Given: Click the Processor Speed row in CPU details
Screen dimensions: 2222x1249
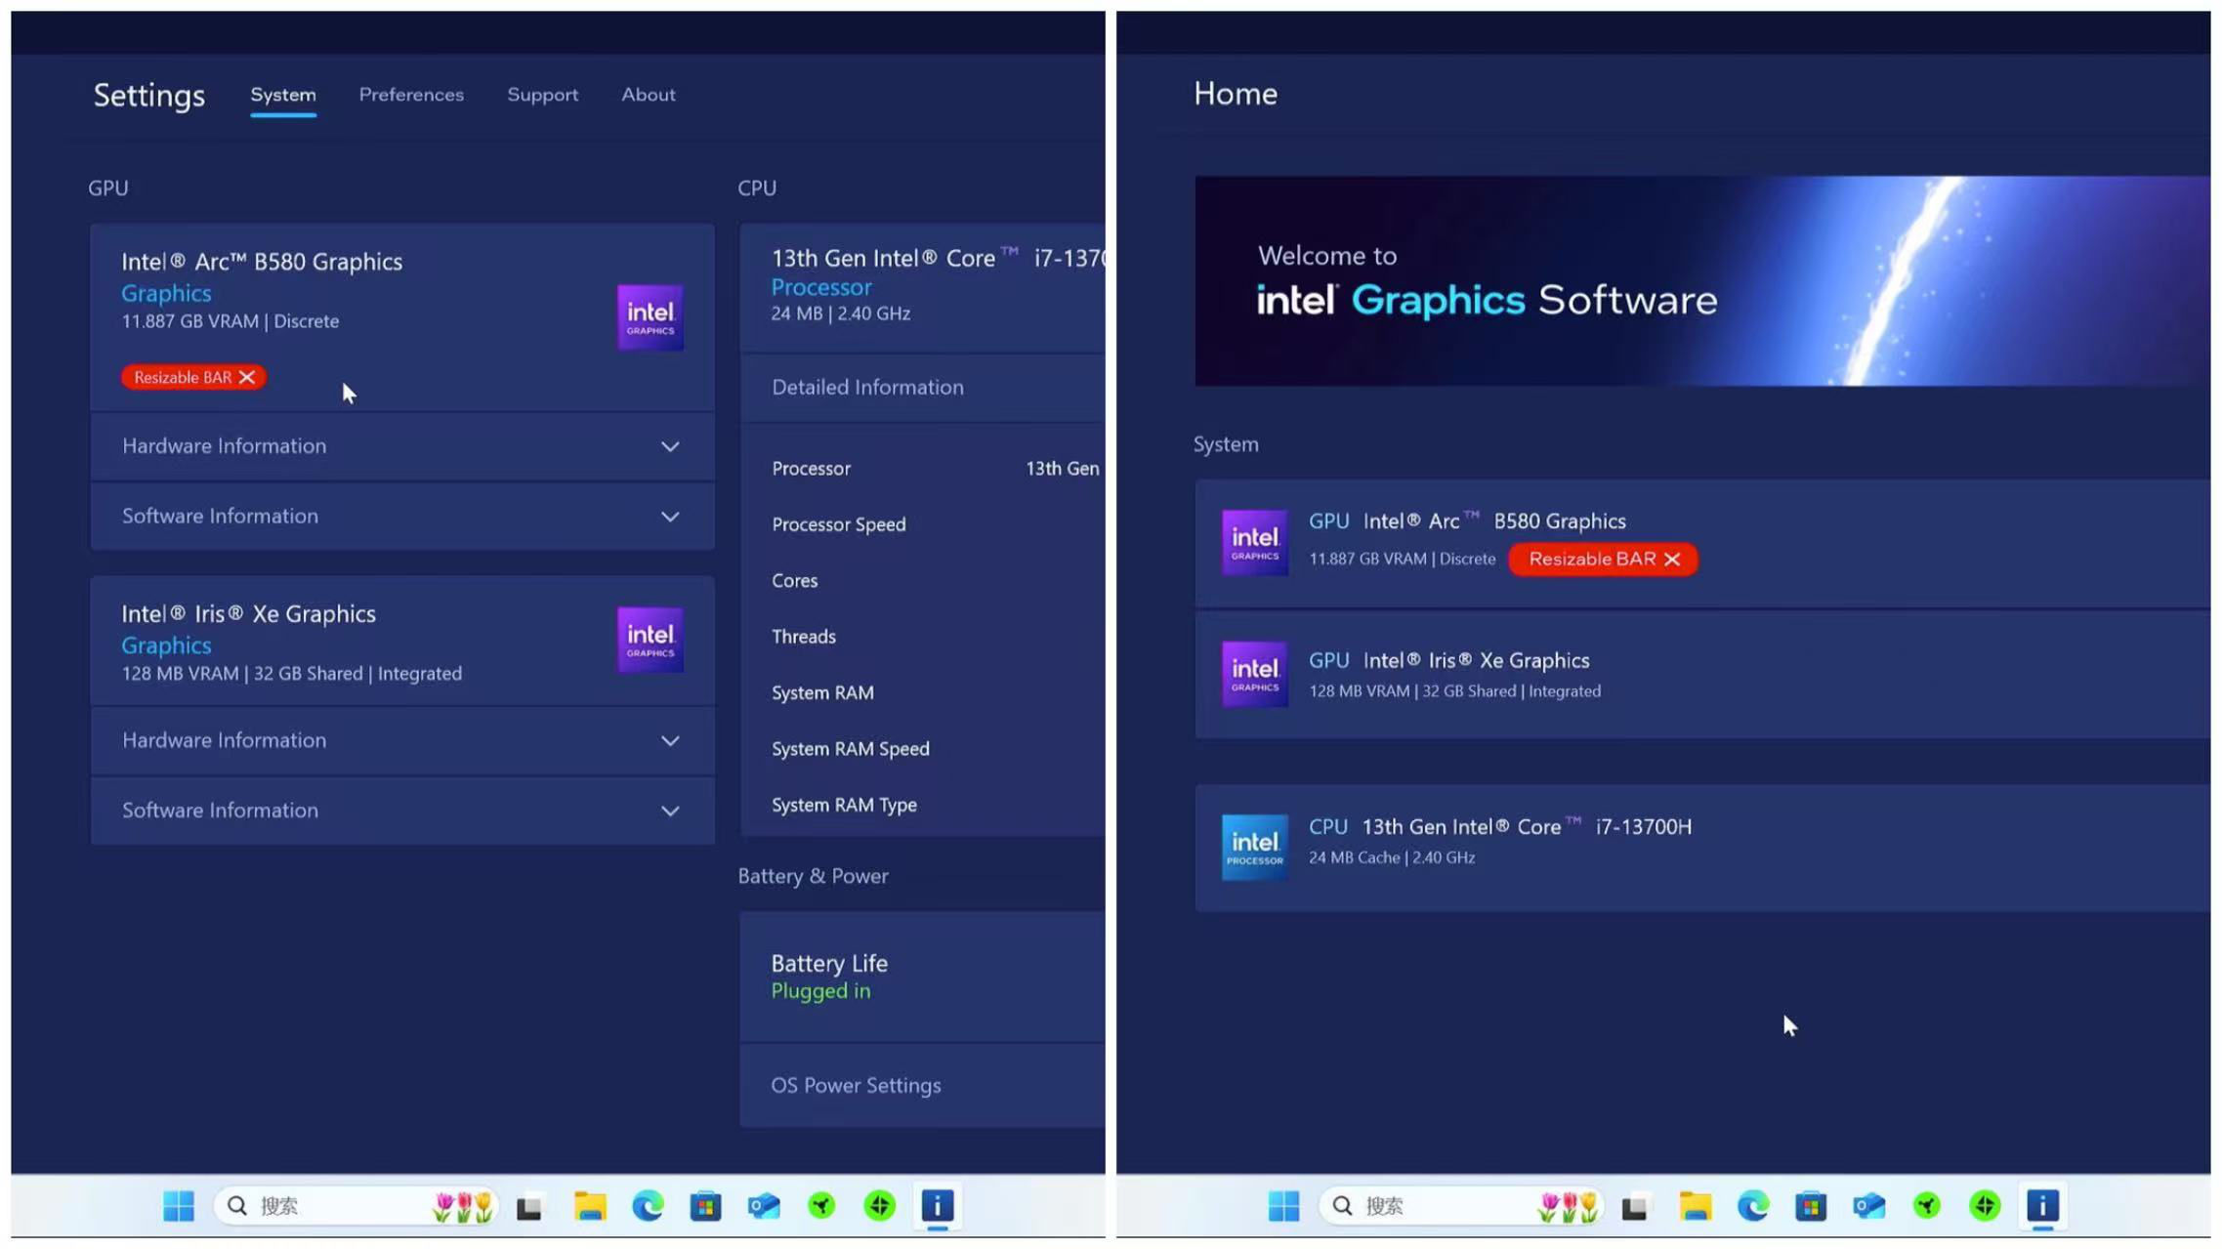Looking at the screenshot, I should (x=922, y=525).
